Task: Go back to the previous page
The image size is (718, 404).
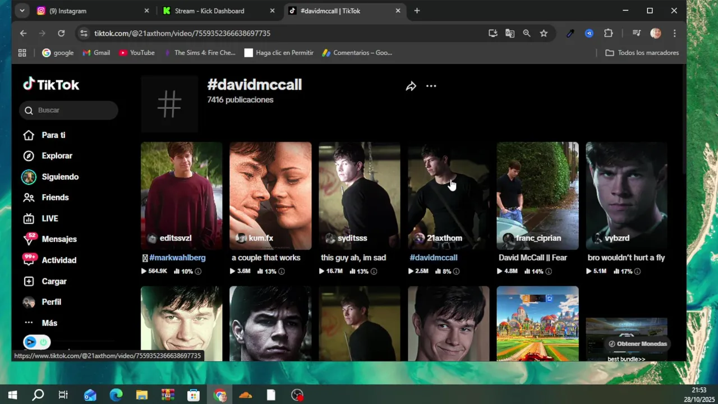Action: 23,33
